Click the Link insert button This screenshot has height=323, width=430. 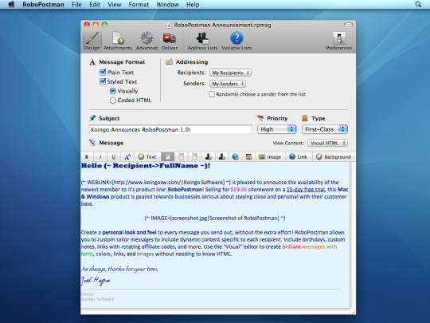pos(298,157)
